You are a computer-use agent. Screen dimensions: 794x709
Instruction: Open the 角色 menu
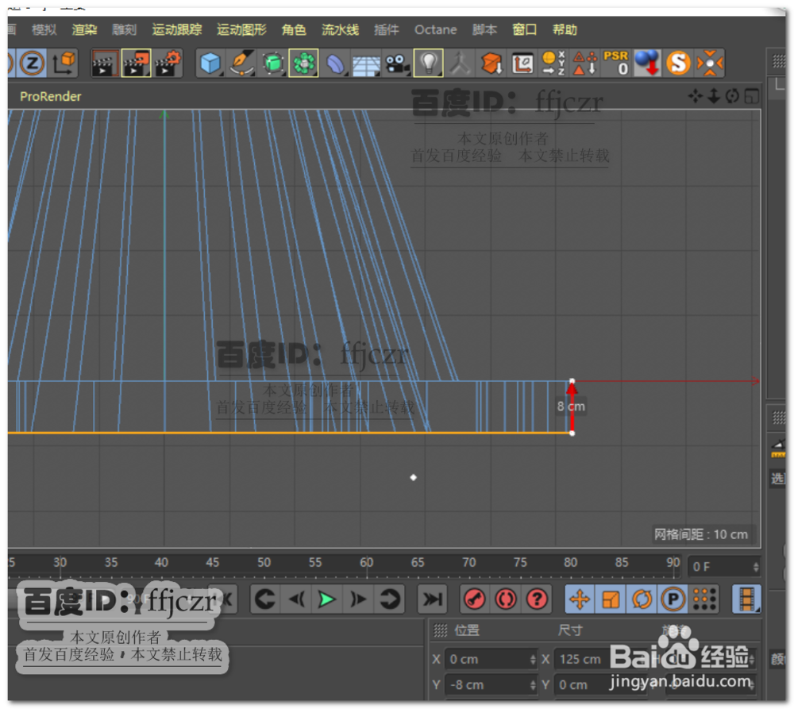pyautogui.click(x=295, y=29)
